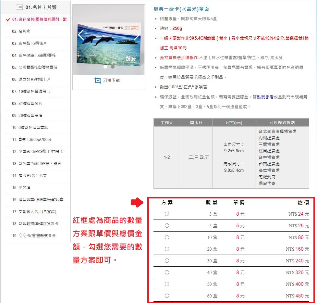Screen dimensions: 317x303
Task: Go to 06. 現成封套/對摺卡片
Action: pos(31,79)
